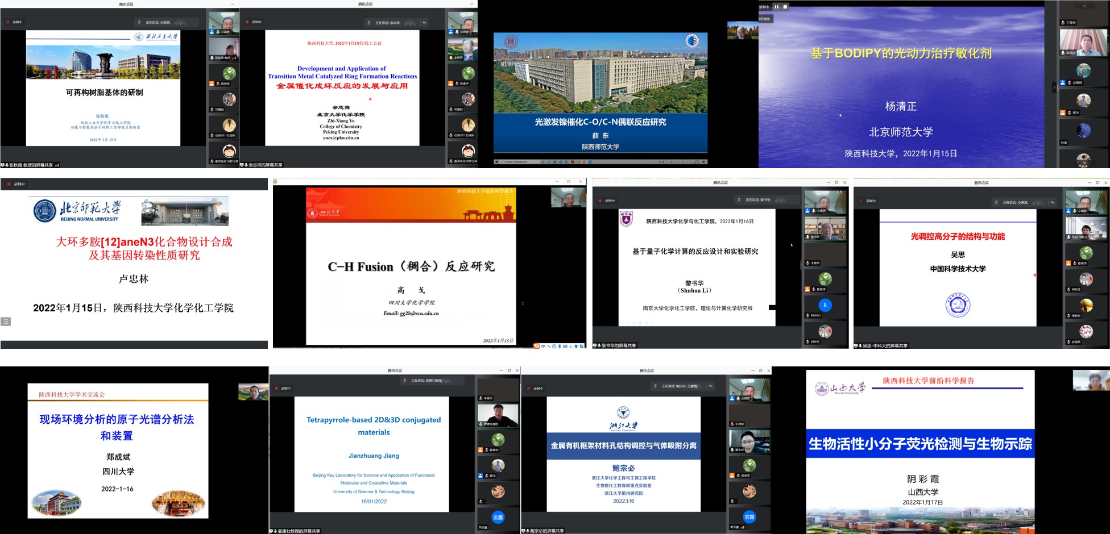Click the 腾讯会议 title bar of Zhejiang meeting

646,370
